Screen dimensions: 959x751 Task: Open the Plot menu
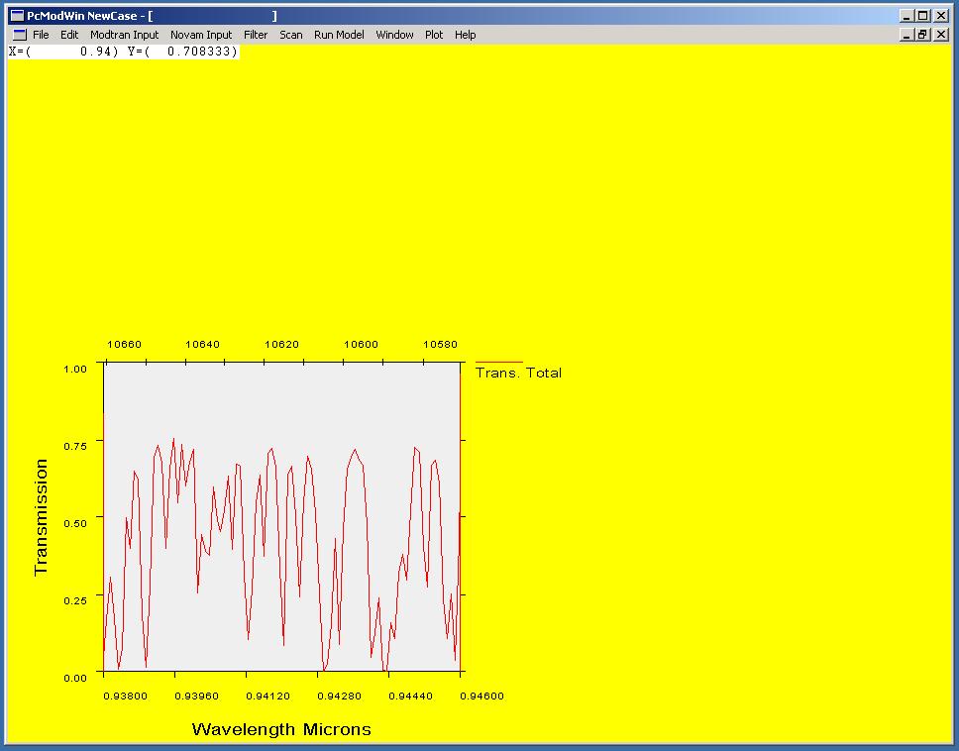click(434, 35)
